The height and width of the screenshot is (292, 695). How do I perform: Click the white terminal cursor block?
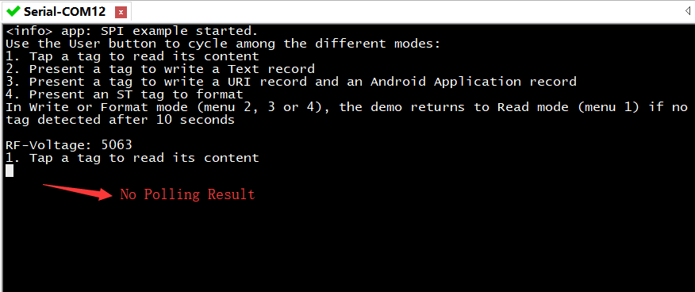pos(10,171)
